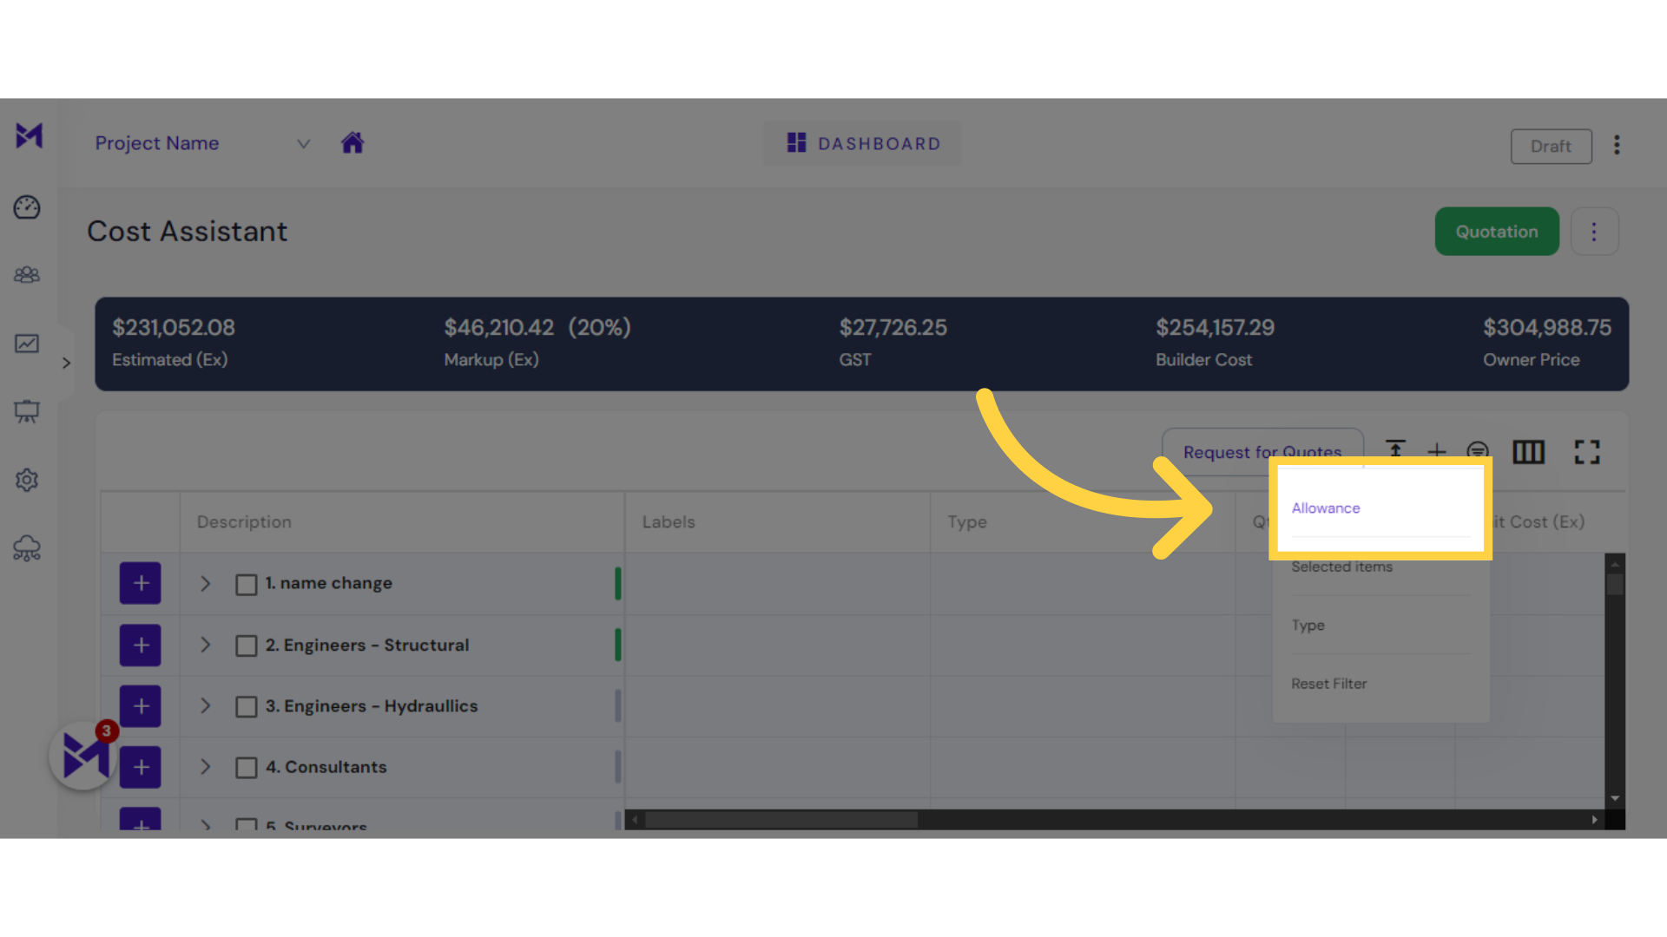Click the Draft status button
This screenshot has width=1667, height=937.
point(1551,147)
